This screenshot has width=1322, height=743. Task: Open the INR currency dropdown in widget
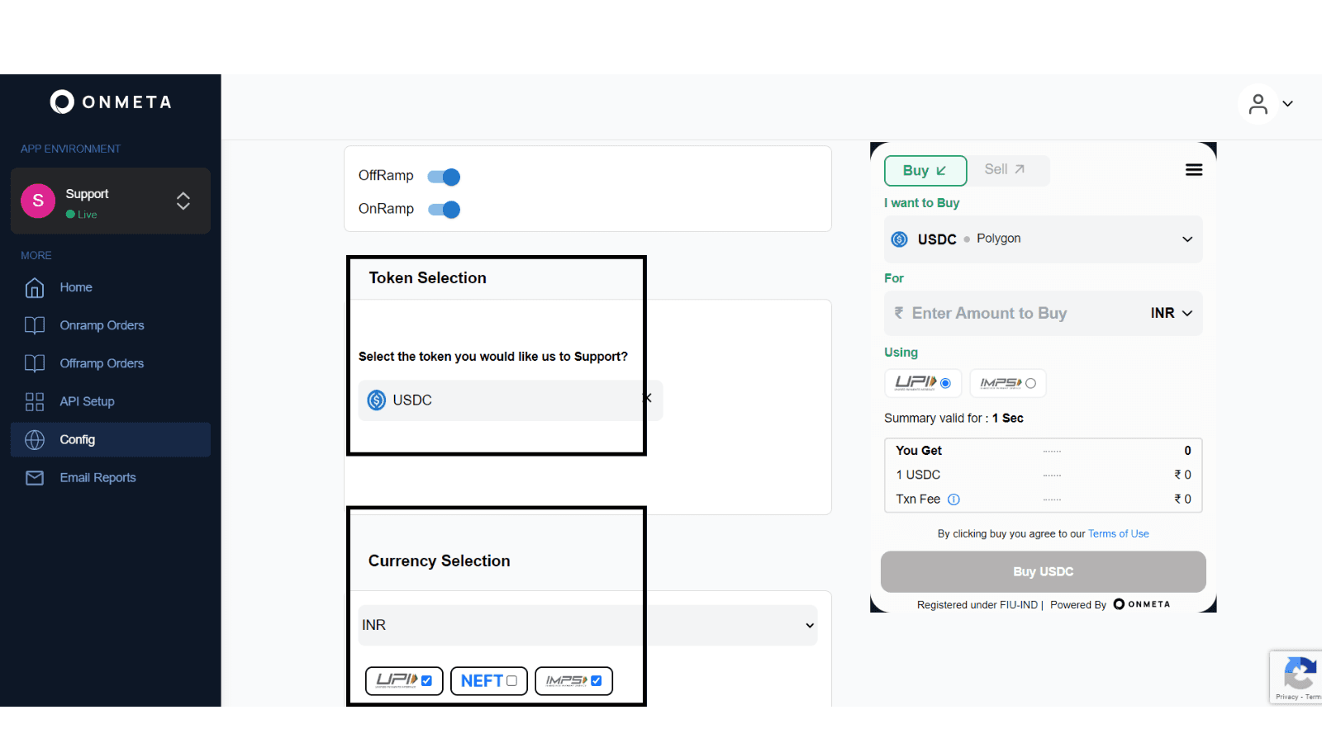(x=1172, y=313)
